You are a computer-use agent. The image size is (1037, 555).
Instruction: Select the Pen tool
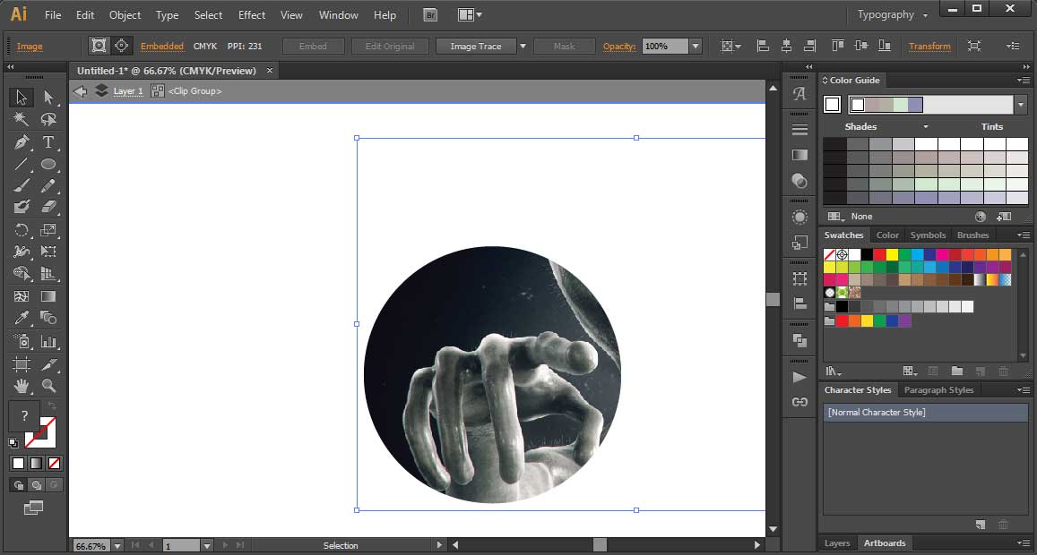(21, 141)
